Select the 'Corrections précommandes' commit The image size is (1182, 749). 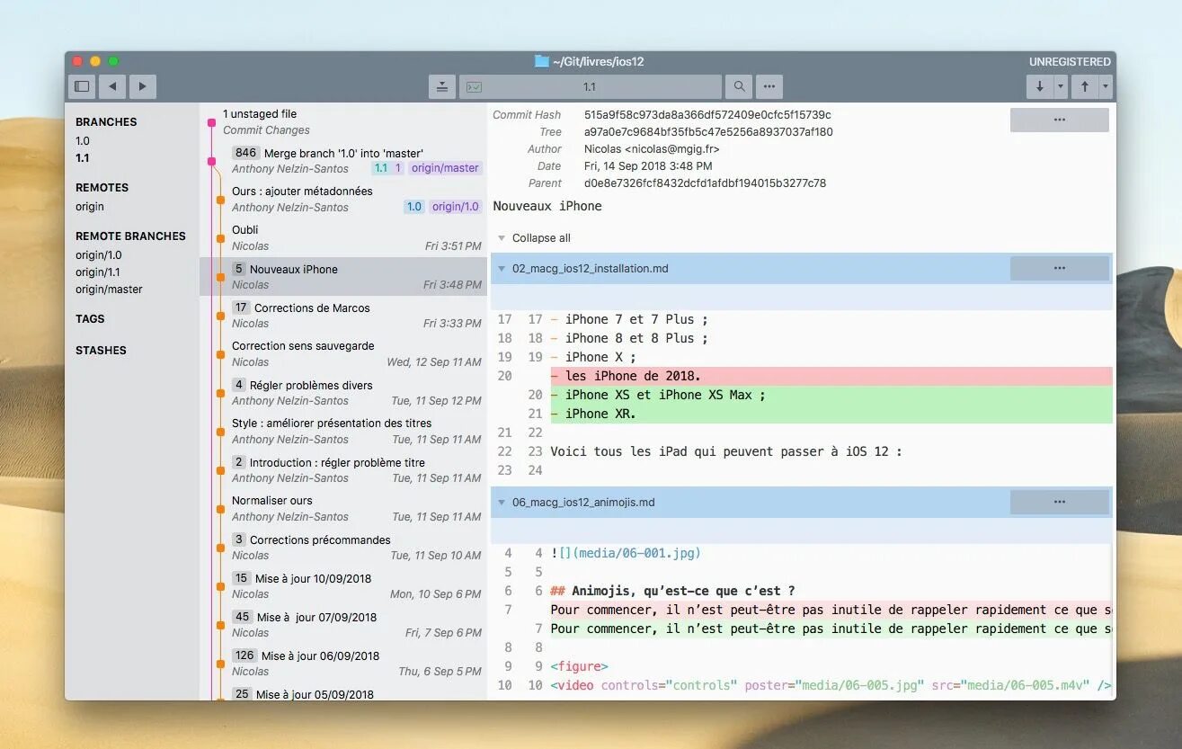343,548
